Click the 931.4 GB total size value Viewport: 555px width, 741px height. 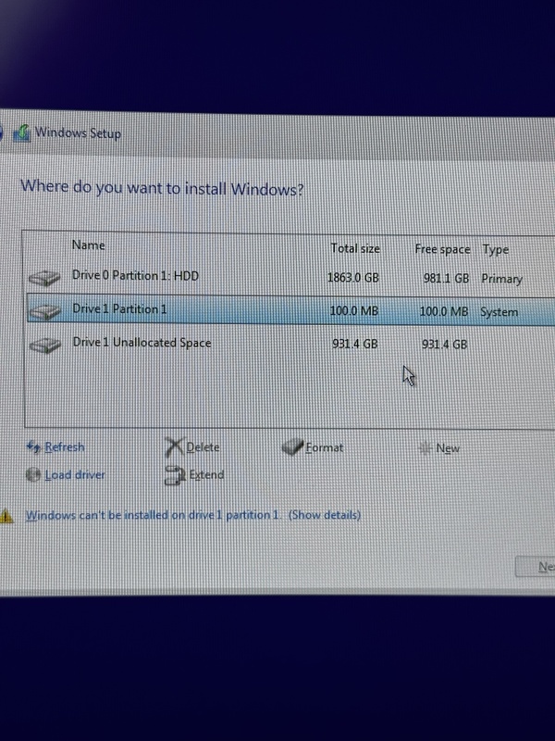[355, 344]
